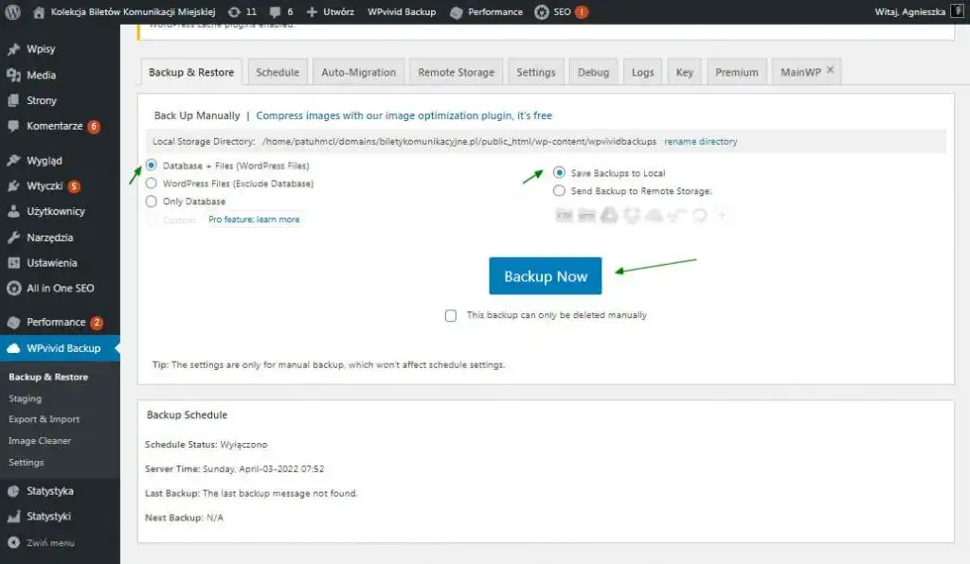Image resolution: width=970 pixels, height=564 pixels.
Task: Click the rename directory link
Action: pyautogui.click(x=700, y=141)
